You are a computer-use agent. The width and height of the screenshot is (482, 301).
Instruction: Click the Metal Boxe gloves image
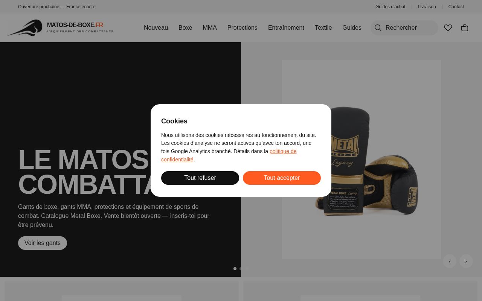[361, 160]
